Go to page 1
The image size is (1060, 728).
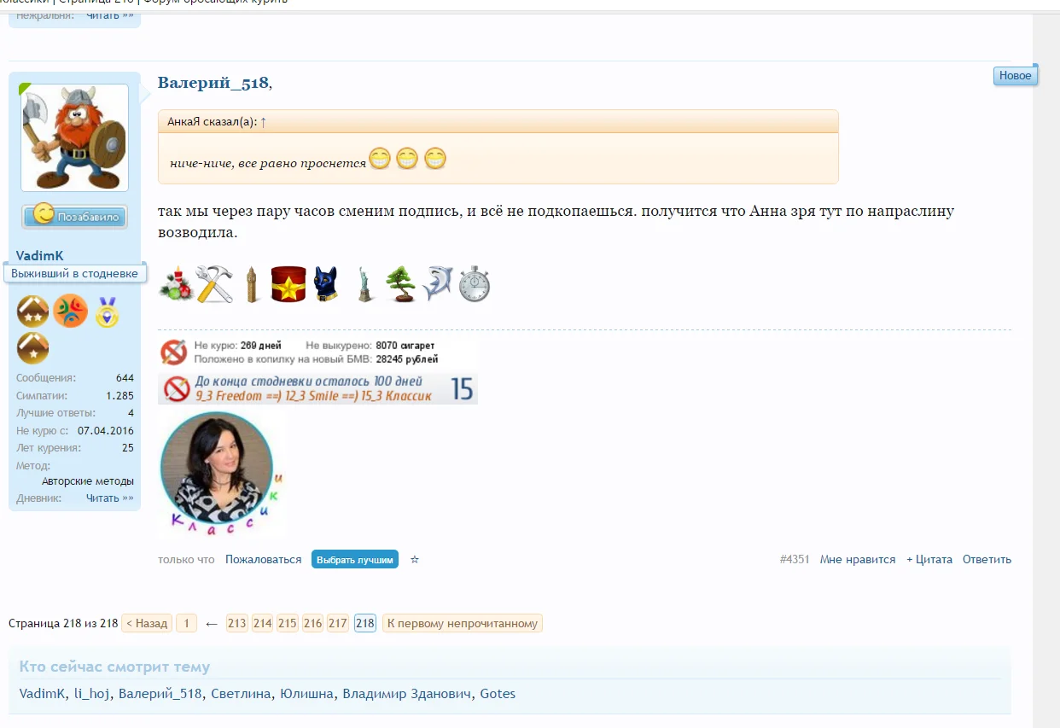[186, 623]
